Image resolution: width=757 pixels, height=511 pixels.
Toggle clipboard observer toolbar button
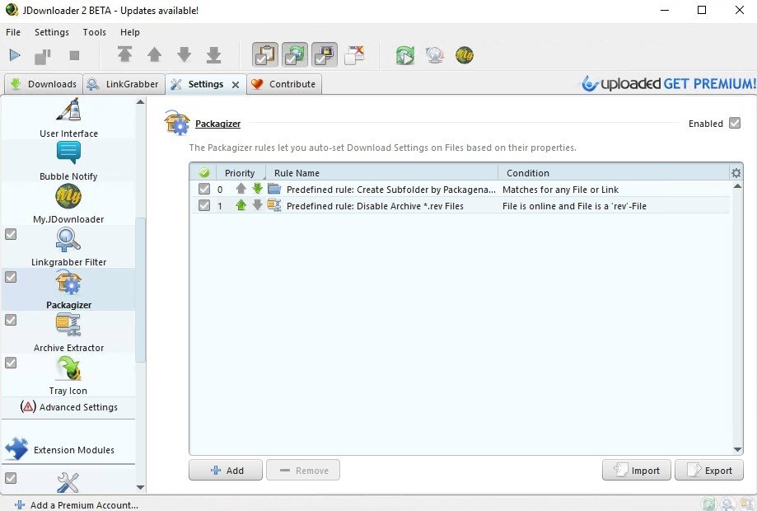click(265, 54)
